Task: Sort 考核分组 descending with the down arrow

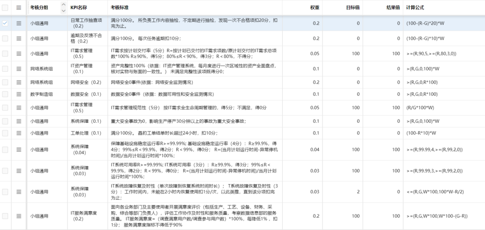Action: coord(63,10)
